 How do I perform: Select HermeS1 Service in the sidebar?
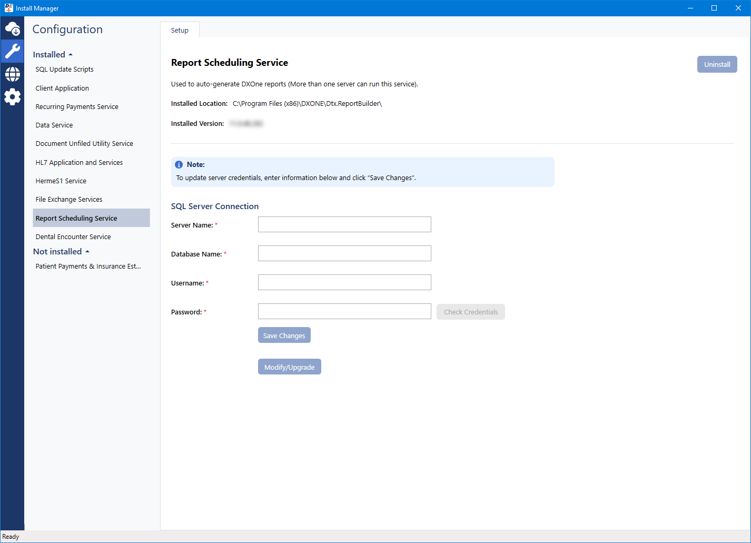point(61,181)
